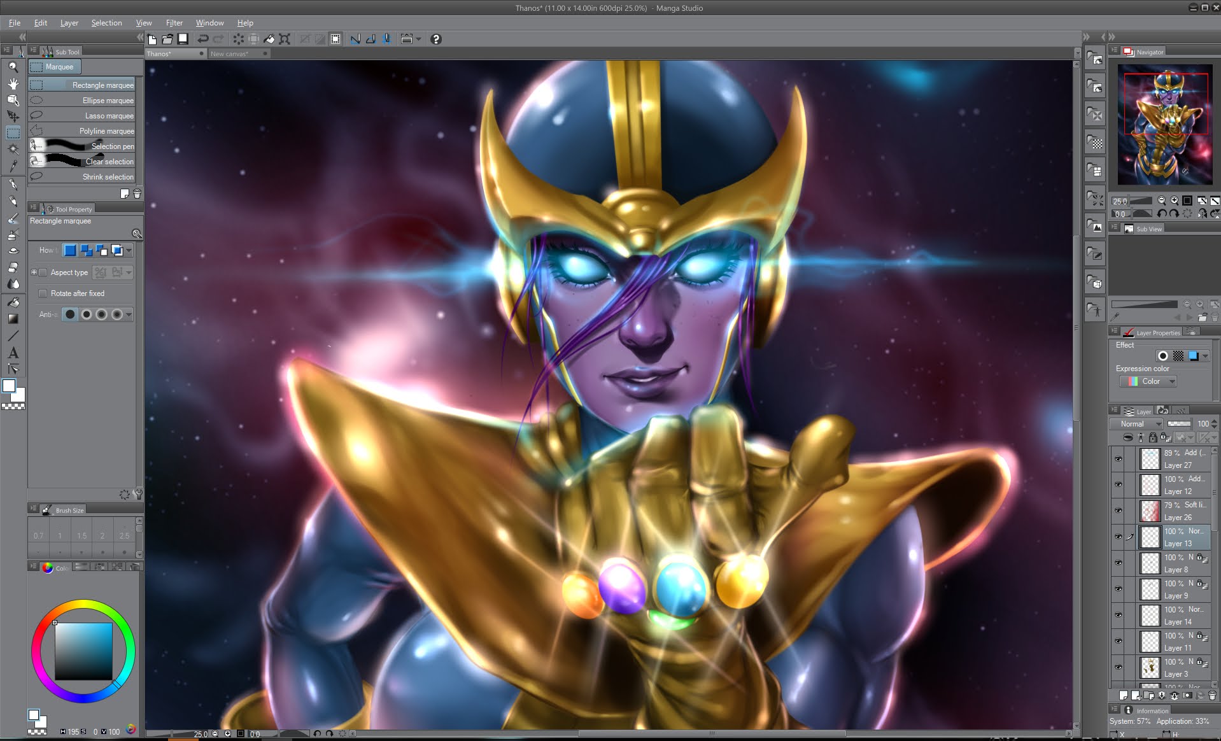The height and width of the screenshot is (741, 1221).
Task: Toggle visibility of Layer 26
Action: 1119,510
